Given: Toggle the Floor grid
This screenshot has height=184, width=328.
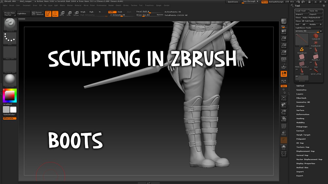Looking at the screenshot, I should tap(284, 66).
